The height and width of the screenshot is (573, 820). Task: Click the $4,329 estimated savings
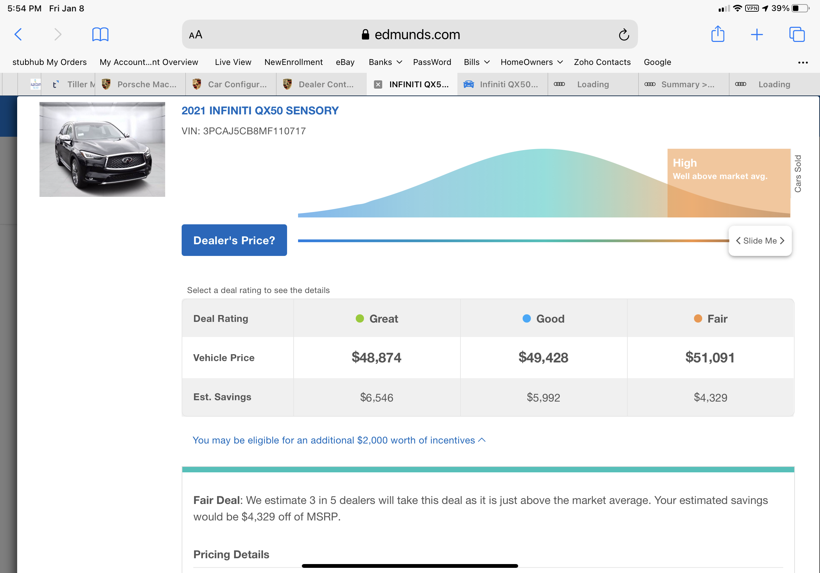(710, 397)
